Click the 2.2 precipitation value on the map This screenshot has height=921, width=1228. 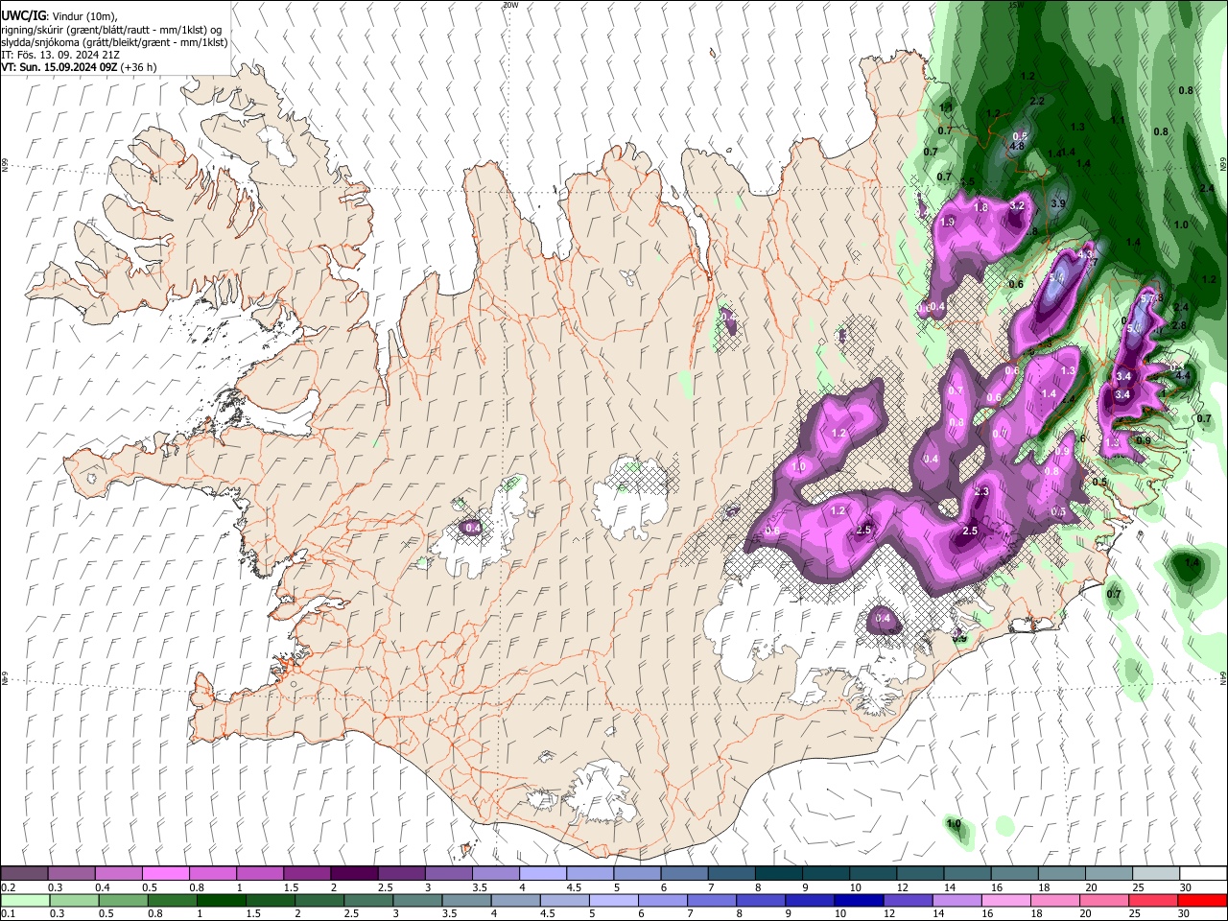(x=1037, y=101)
